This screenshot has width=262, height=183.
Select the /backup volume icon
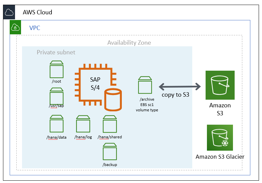pyautogui.click(x=109, y=152)
